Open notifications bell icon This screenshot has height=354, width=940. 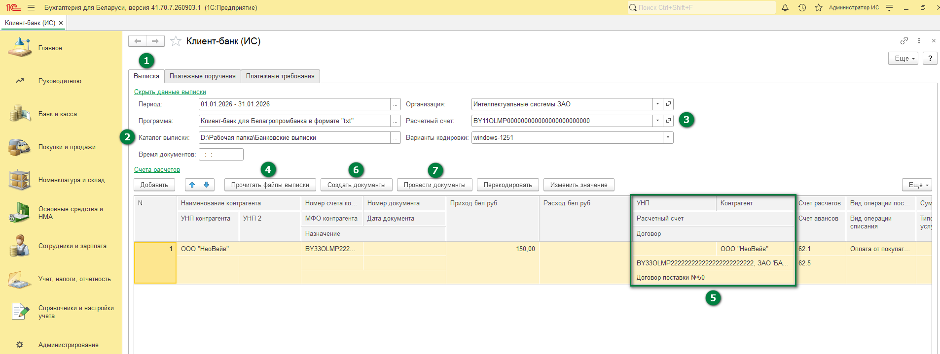coord(785,7)
